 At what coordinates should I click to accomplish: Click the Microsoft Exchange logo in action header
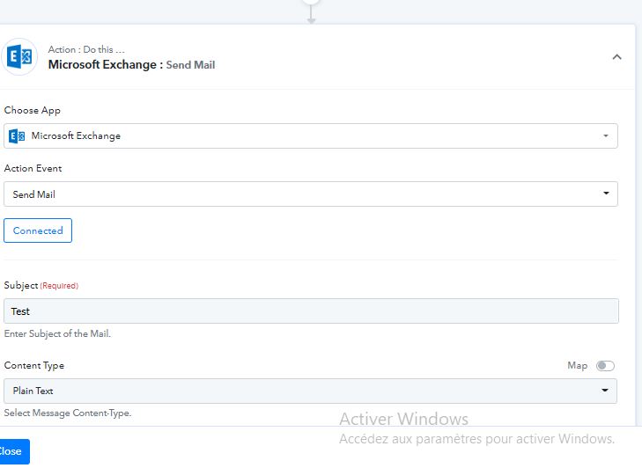click(19, 57)
